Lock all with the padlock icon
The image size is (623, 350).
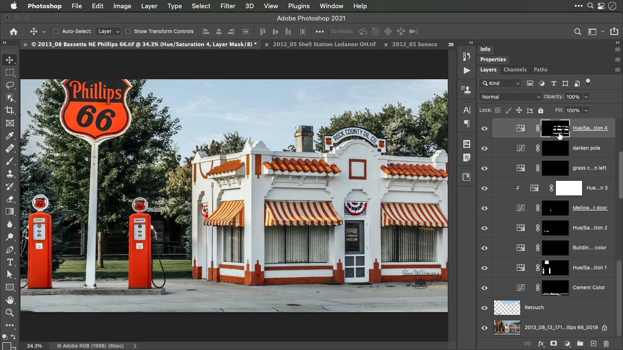[x=540, y=110]
